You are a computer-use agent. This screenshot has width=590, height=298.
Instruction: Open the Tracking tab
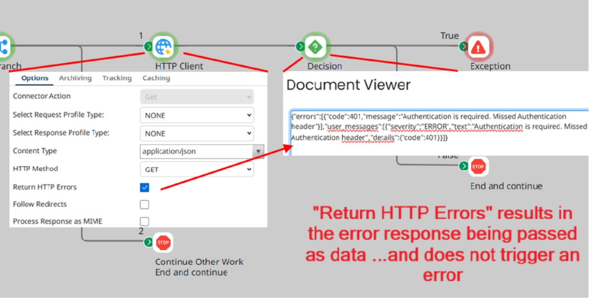[x=116, y=78]
